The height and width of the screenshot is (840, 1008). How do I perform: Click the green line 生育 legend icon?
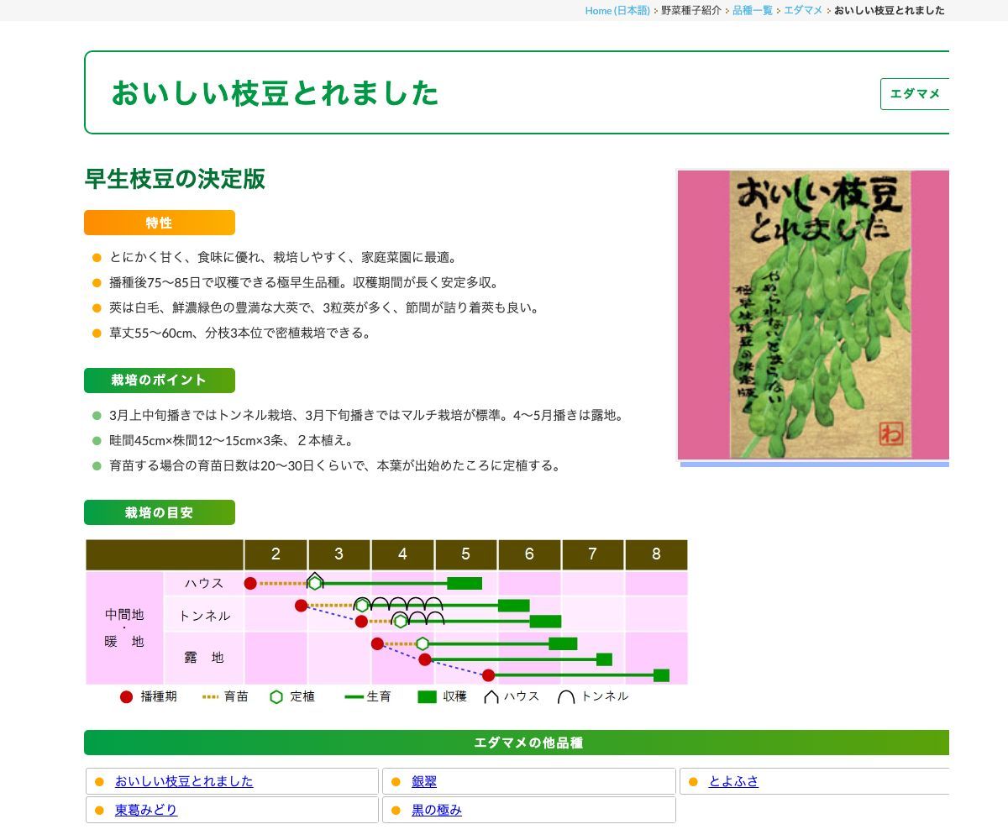click(x=354, y=696)
